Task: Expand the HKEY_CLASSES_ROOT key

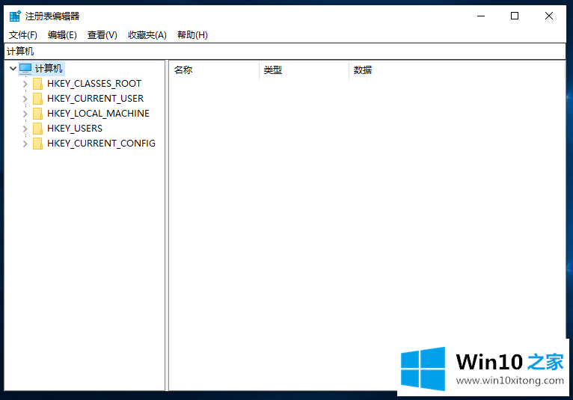Action: click(25, 84)
